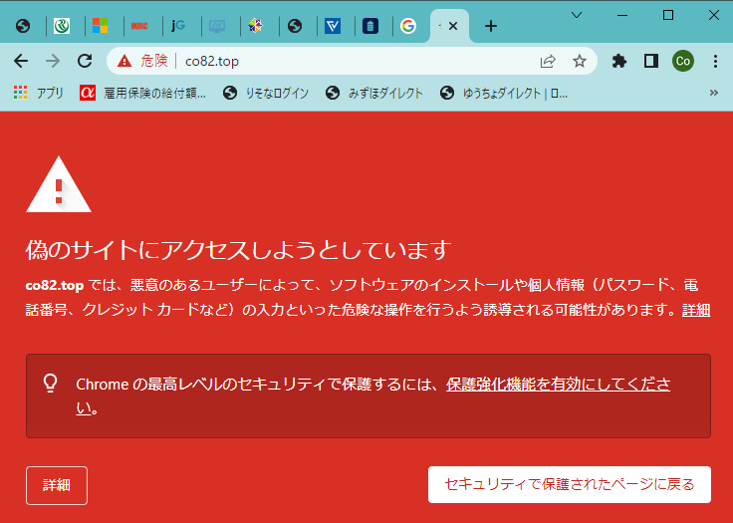Switch to the red-lettered logo tab

[x=138, y=26]
